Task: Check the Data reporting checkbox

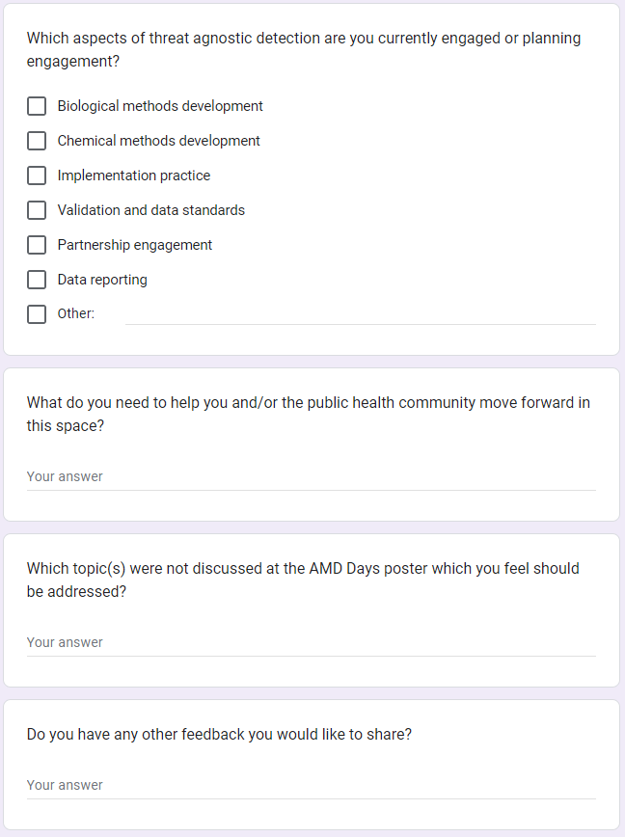Action: pos(37,280)
